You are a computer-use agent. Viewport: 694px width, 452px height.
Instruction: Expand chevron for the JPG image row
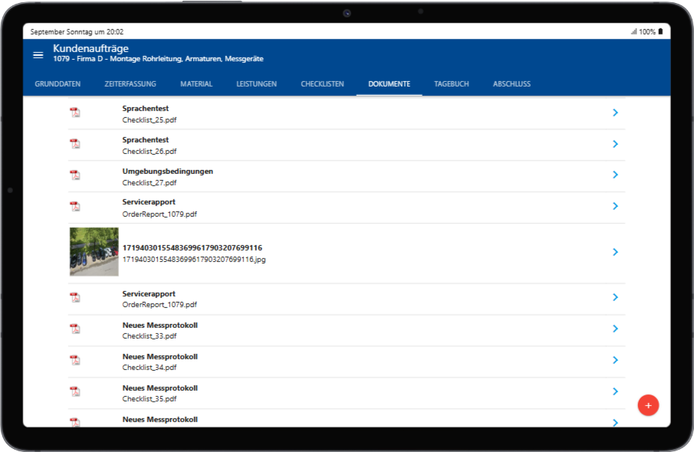[x=615, y=252]
